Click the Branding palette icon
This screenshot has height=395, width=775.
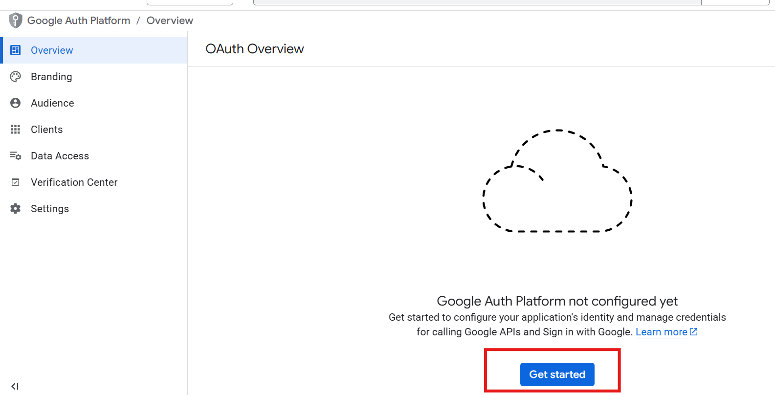pyautogui.click(x=16, y=77)
